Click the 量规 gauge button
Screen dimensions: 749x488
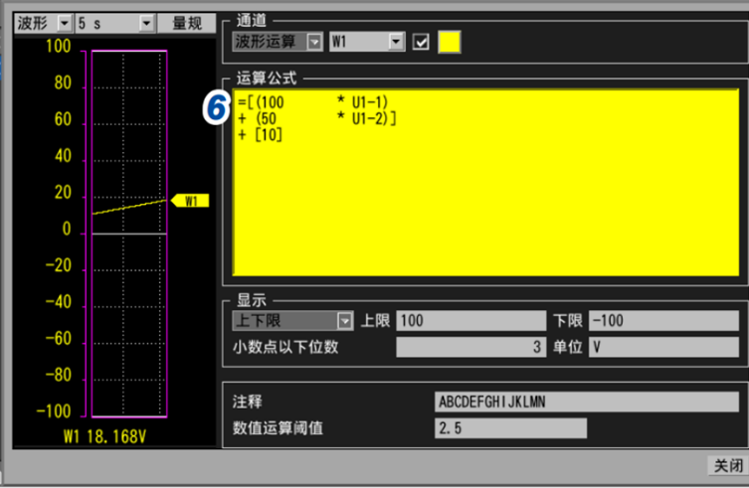186,22
